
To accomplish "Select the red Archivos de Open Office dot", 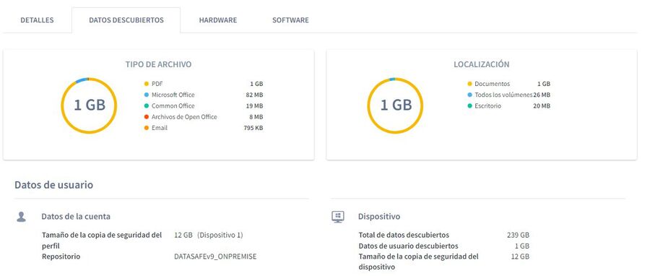I will 147,117.
